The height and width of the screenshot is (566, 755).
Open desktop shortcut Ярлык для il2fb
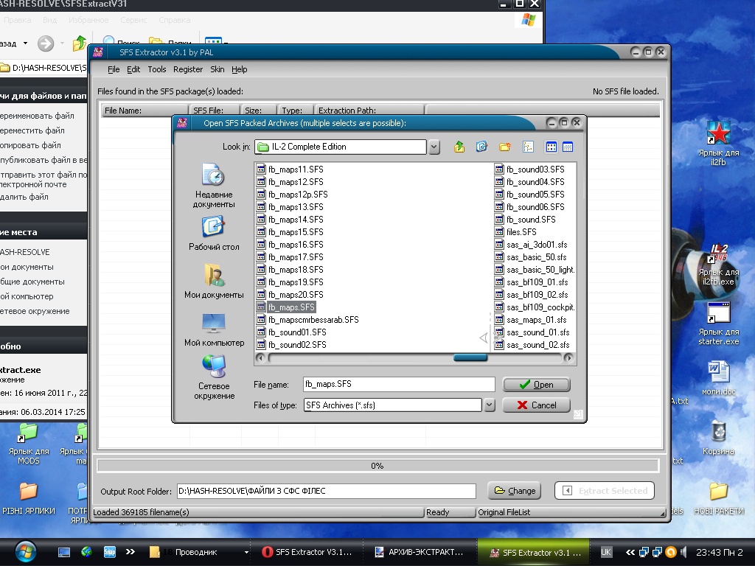click(718, 144)
